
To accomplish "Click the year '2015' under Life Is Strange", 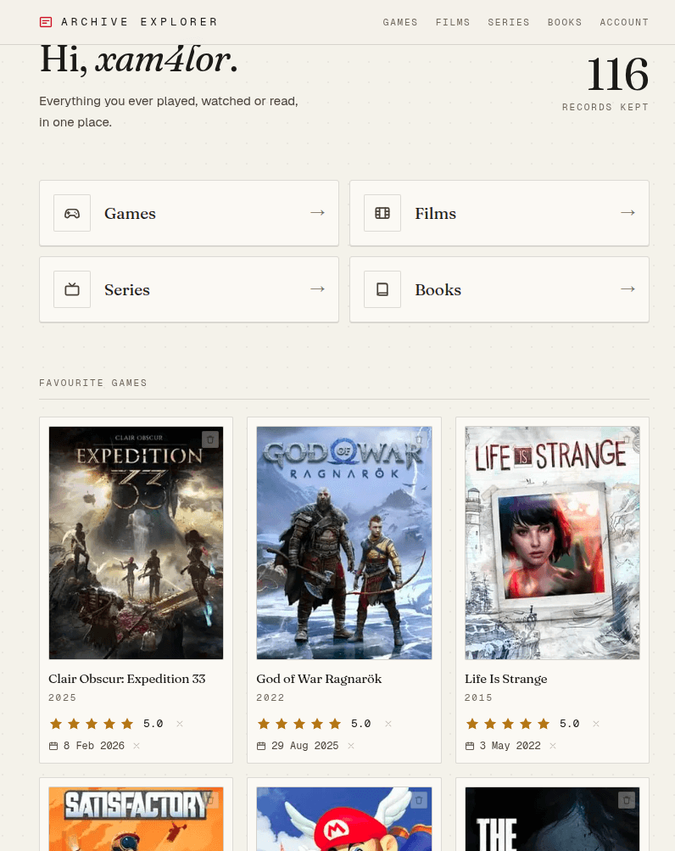I will [478, 697].
